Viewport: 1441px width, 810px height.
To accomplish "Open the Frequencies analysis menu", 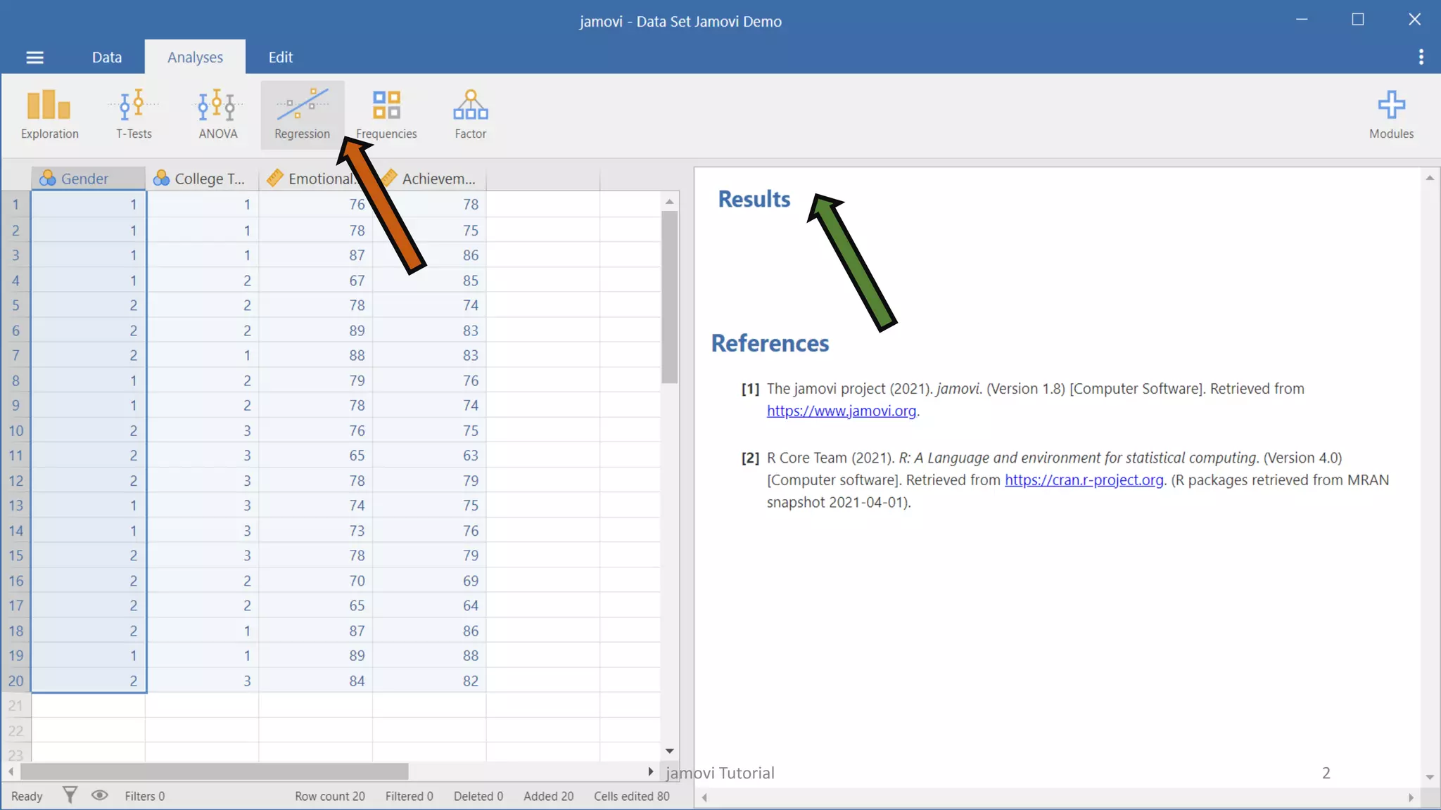I will pyautogui.click(x=386, y=114).
